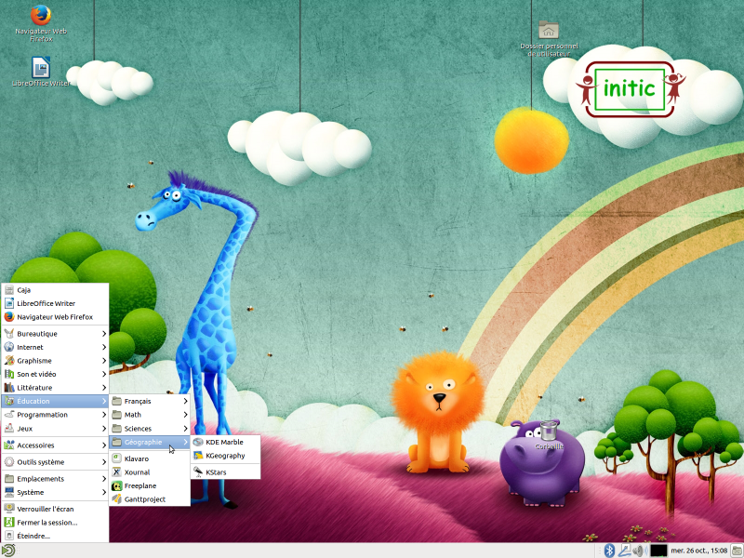Open the Sciences folder submenu

150,429
